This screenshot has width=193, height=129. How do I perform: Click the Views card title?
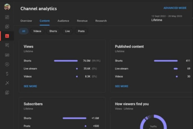point(29,46)
